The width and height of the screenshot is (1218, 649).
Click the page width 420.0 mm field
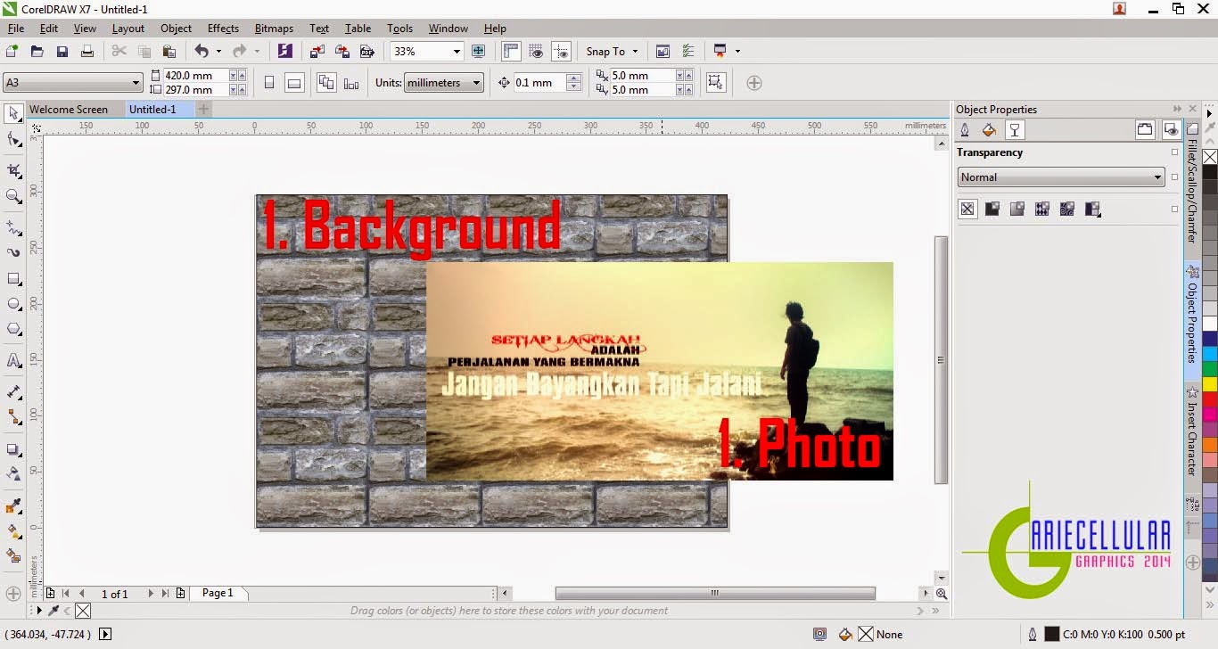point(196,76)
